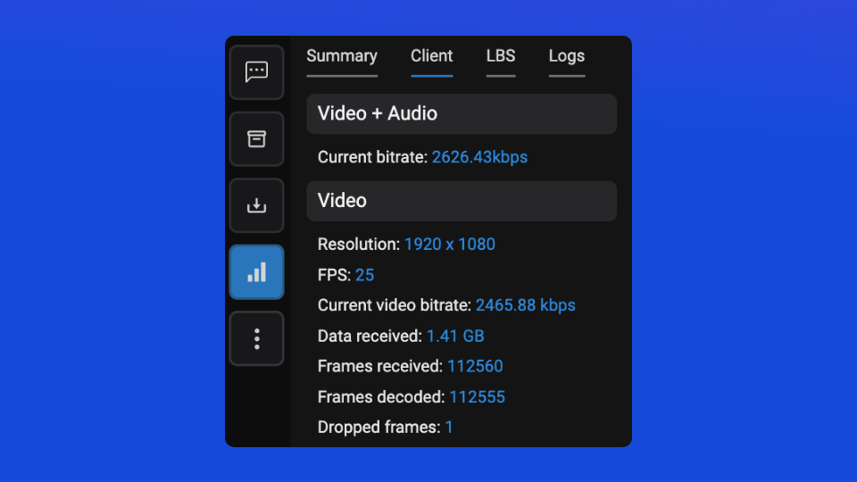Viewport: 857px width, 482px height.
Task: Switch to the LBS tab
Action: coord(501,56)
